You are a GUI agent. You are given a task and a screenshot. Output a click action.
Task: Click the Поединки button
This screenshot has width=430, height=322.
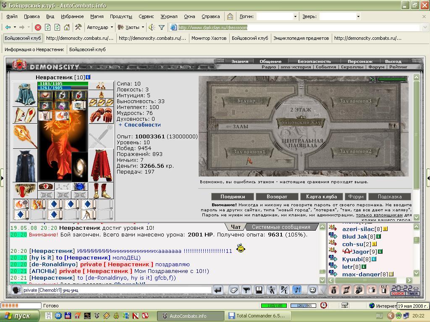click(233, 197)
